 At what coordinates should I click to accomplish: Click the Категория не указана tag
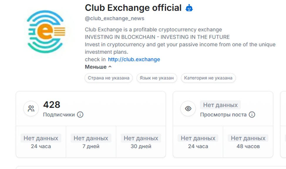click(x=208, y=78)
